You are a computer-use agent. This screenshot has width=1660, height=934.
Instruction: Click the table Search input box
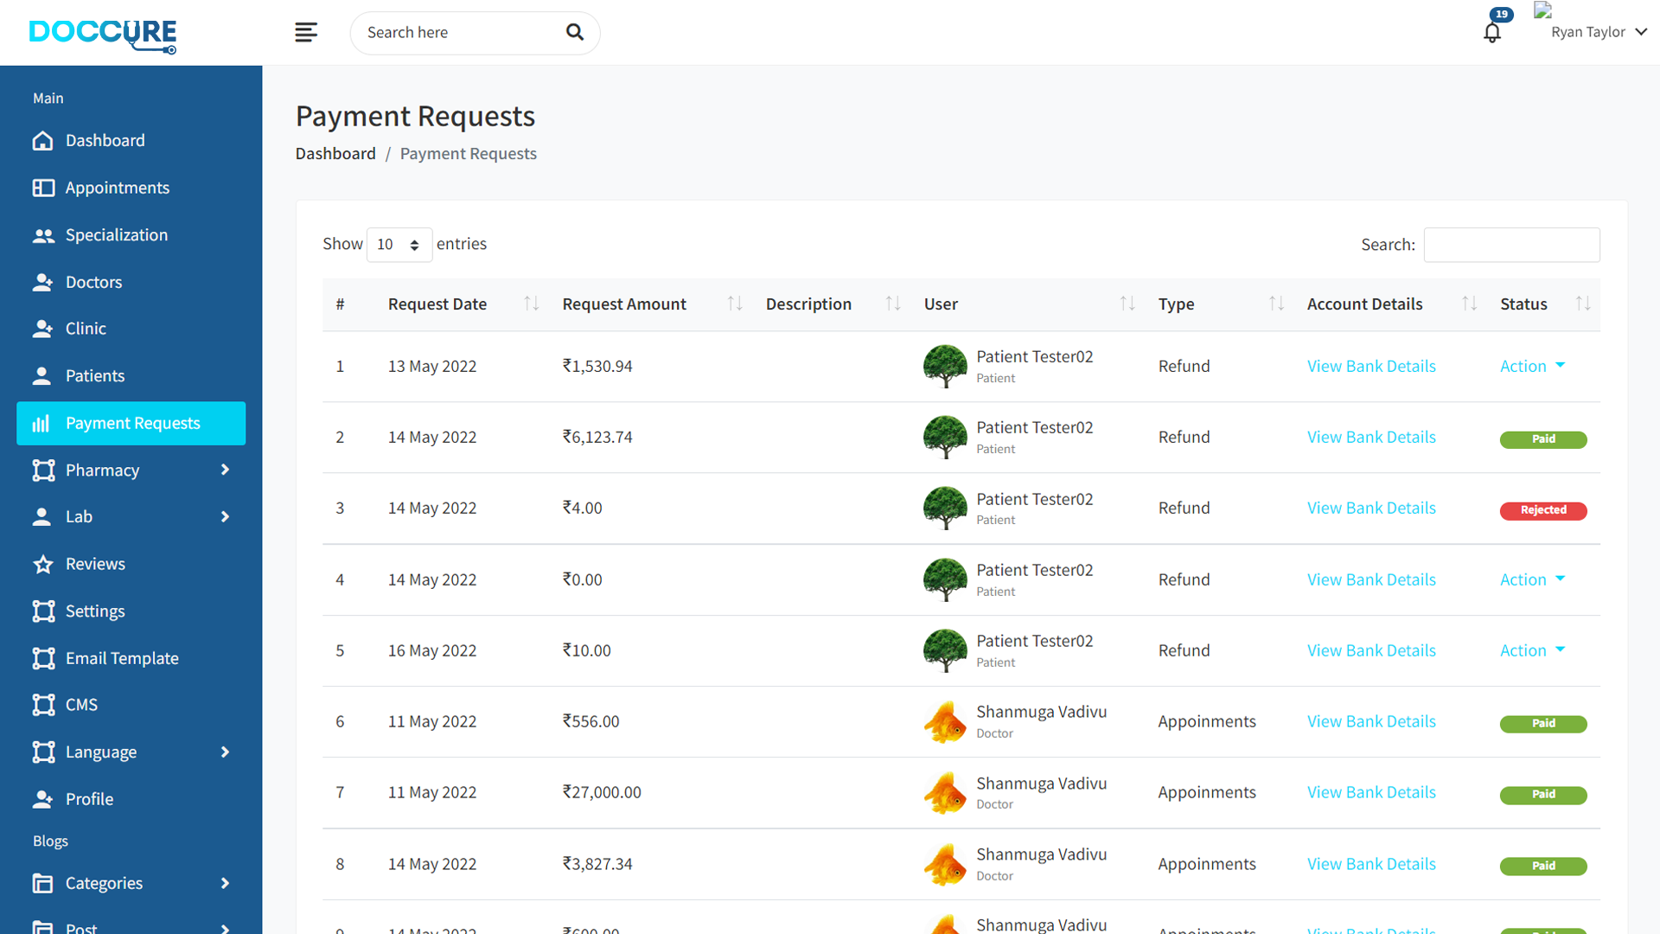(x=1511, y=245)
